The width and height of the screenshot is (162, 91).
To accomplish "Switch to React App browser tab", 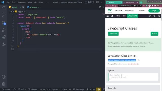I will [x=114, y=3].
